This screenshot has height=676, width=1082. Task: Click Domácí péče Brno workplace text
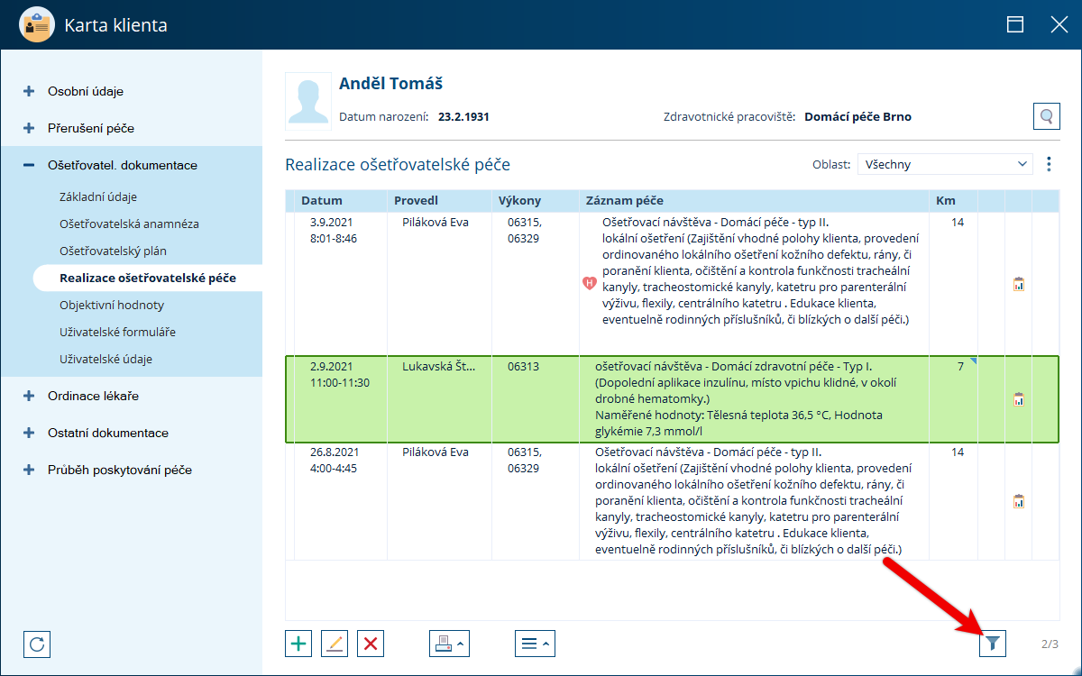[857, 117]
